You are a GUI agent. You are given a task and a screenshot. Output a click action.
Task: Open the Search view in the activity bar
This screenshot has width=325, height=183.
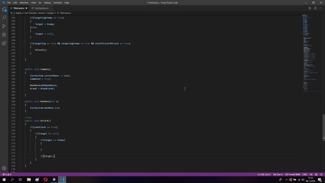(x=4, y=18)
